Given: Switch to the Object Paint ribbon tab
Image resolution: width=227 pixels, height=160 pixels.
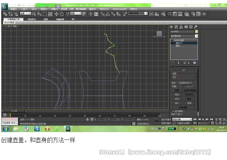Looking at the screenshot, I should pyautogui.click(x=60, y=19).
